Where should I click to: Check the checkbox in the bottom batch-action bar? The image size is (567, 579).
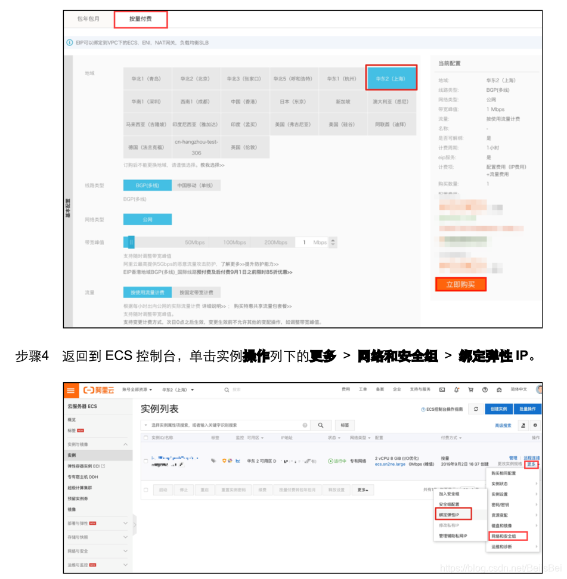(146, 490)
